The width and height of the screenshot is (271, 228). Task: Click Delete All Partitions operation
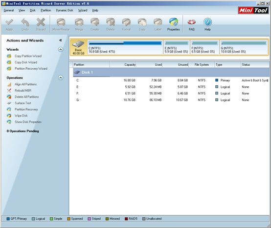tap(26, 97)
